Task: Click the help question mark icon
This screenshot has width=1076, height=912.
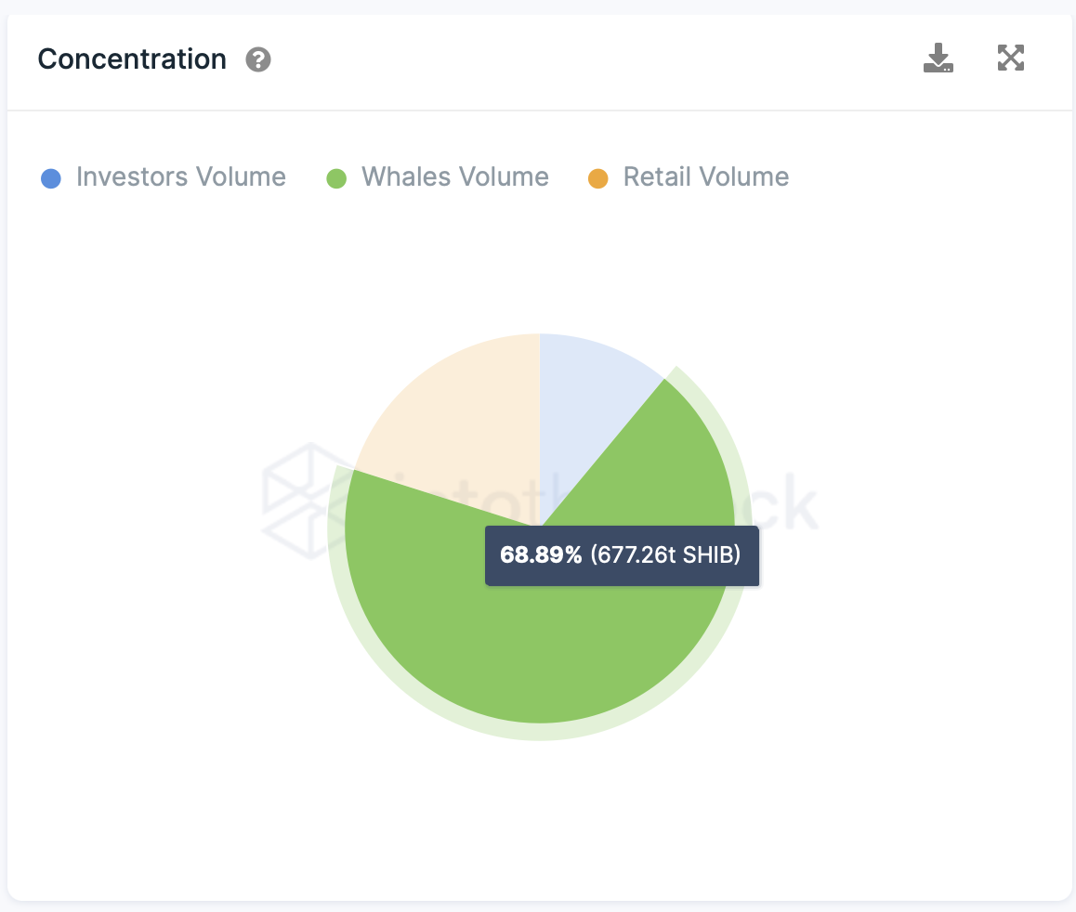Action: 258,60
